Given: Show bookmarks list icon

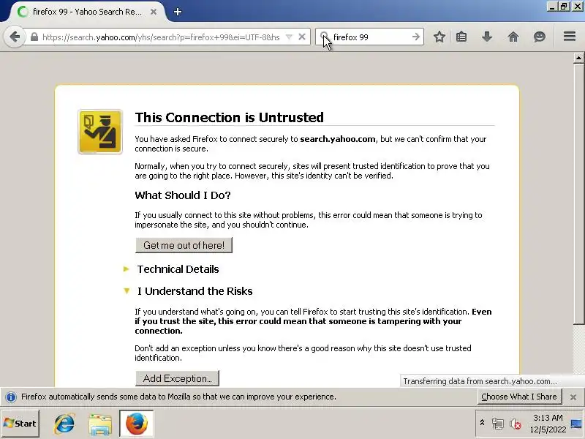Looking at the screenshot, I should pos(461,37).
